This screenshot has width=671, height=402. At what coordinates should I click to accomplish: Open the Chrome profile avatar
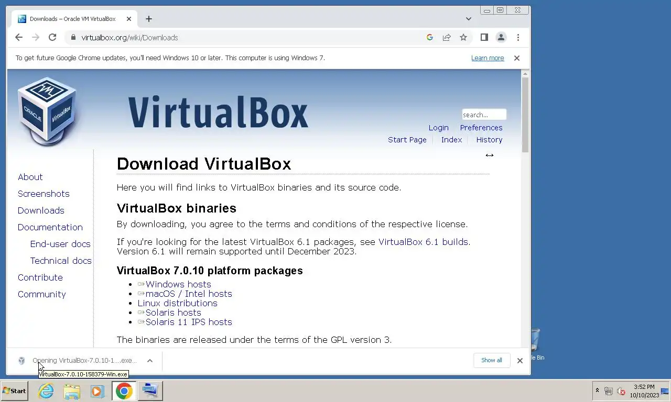(x=501, y=37)
